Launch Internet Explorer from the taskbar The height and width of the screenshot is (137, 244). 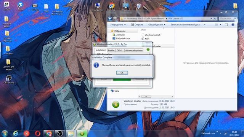click(15, 134)
